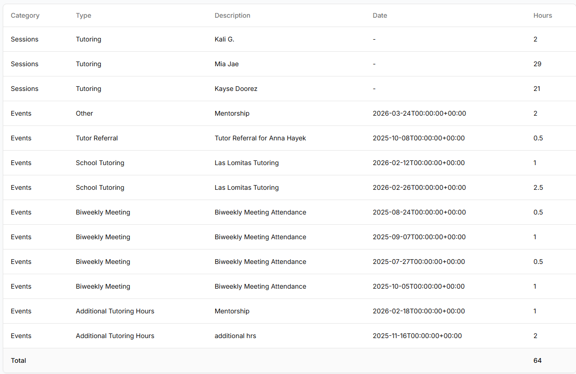This screenshot has height=374, width=576.
Task: Click the Date column header
Action: (x=380, y=15)
